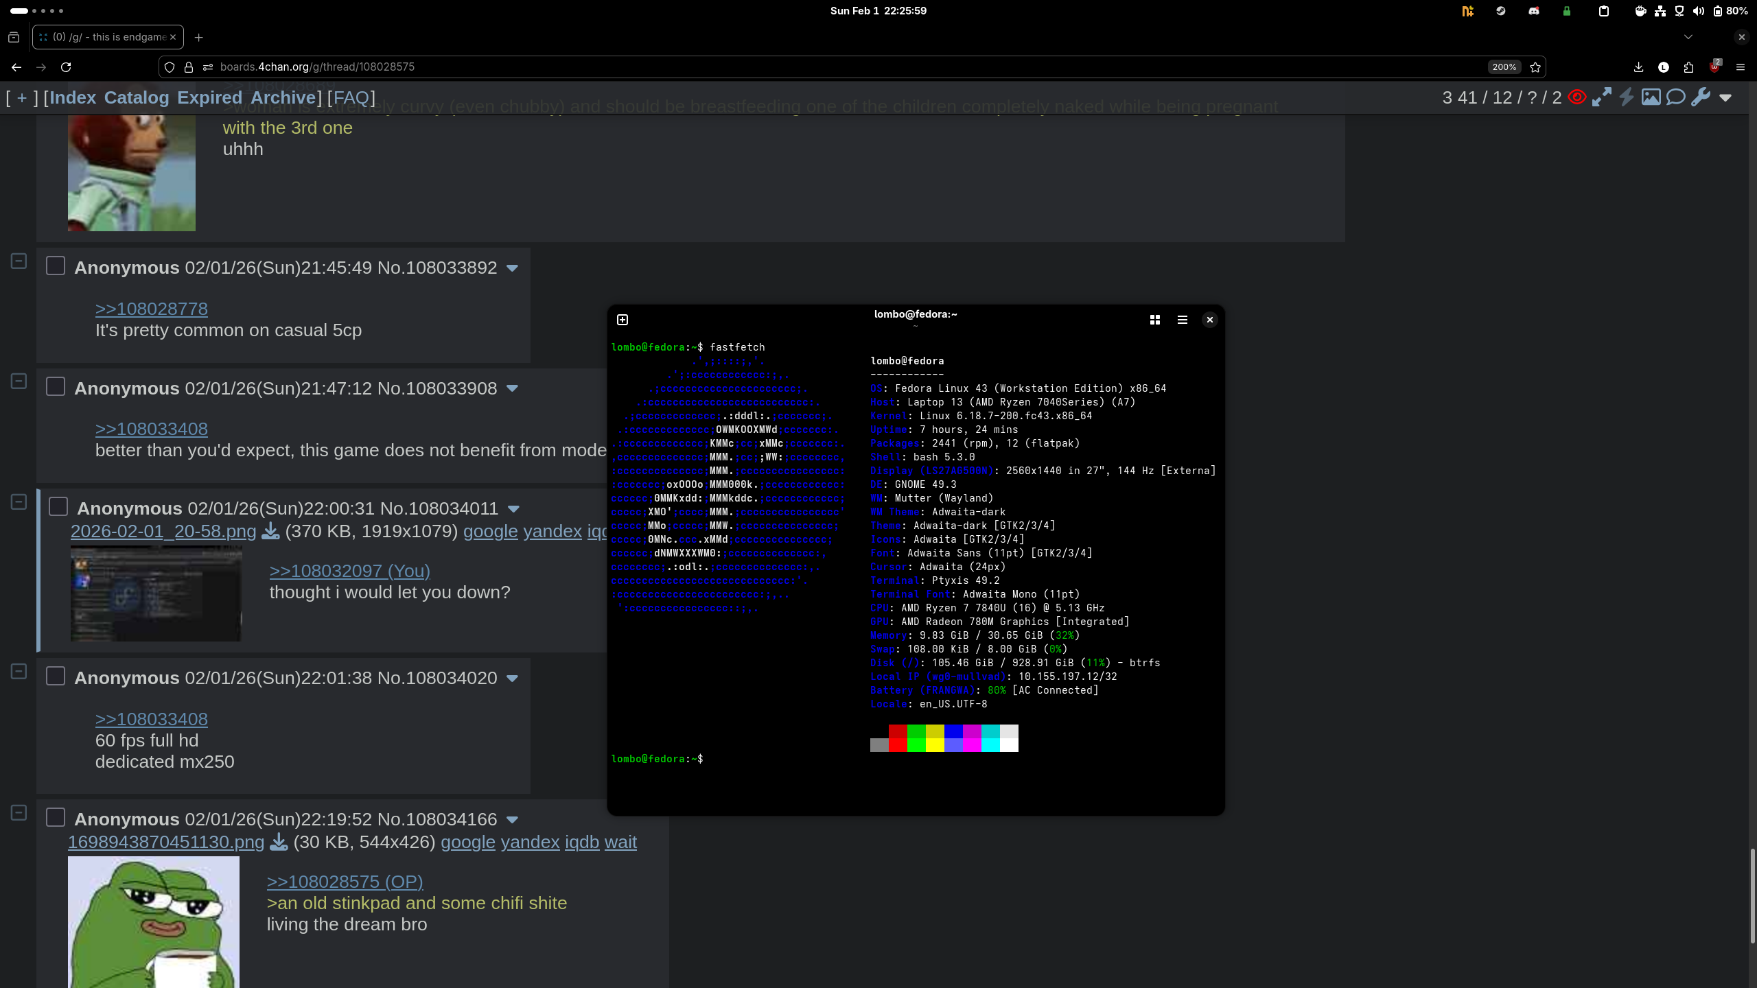Check the box for post No.108033892
Viewport: 1757px width, 988px height.
click(56, 266)
